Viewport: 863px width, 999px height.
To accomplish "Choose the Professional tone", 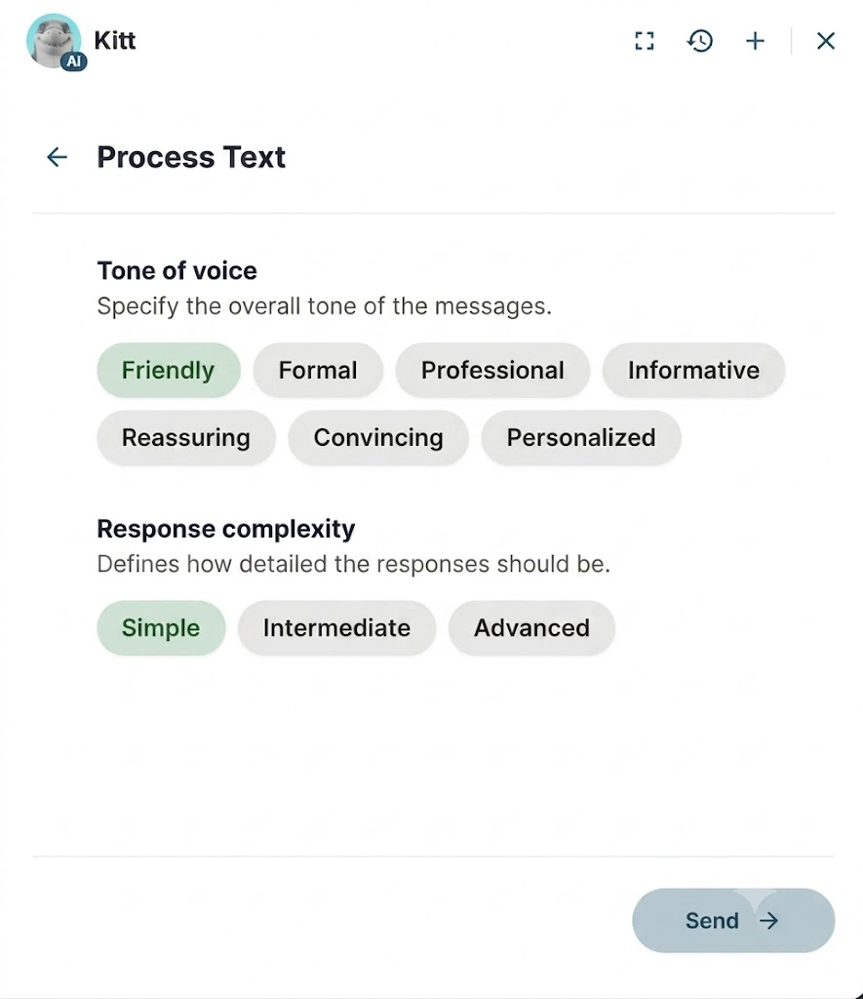I will pos(492,370).
